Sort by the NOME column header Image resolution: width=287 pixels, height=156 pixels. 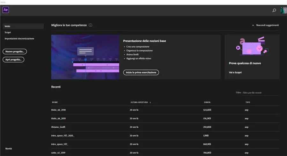[x=55, y=102]
